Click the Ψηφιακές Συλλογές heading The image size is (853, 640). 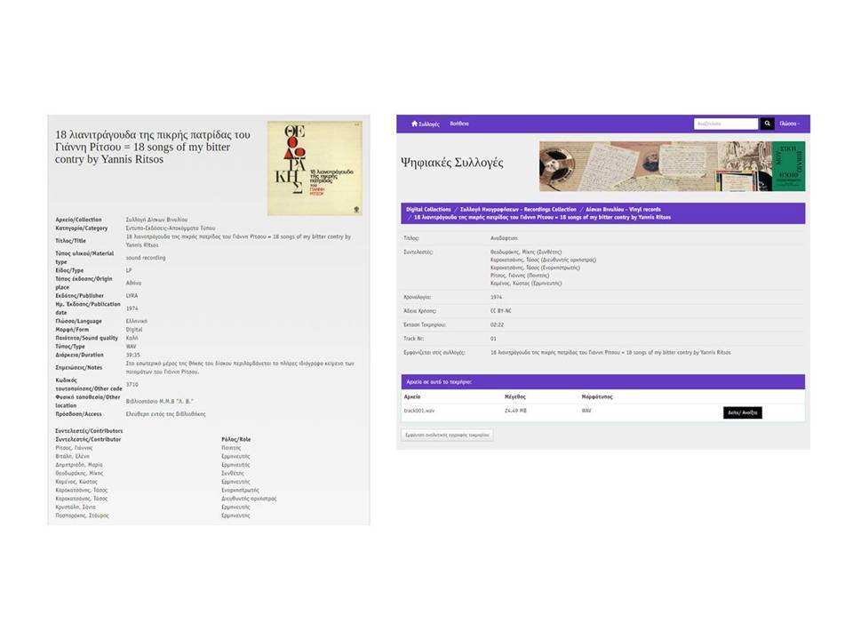click(x=452, y=162)
